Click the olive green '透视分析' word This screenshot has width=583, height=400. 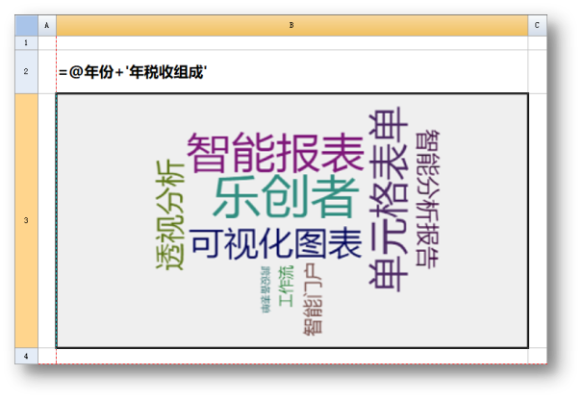pyautogui.click(x=168, y=215)
